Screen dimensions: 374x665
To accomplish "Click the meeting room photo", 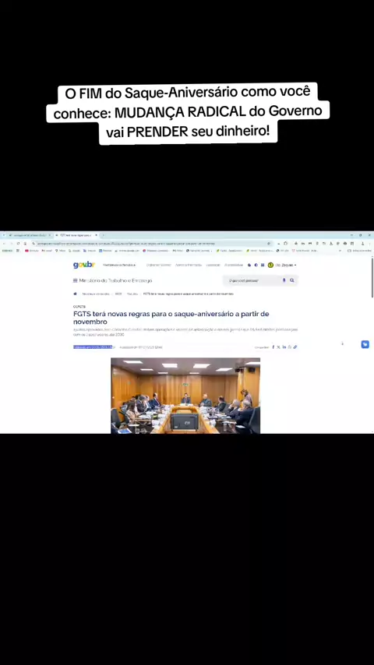I will click(185, 396).
